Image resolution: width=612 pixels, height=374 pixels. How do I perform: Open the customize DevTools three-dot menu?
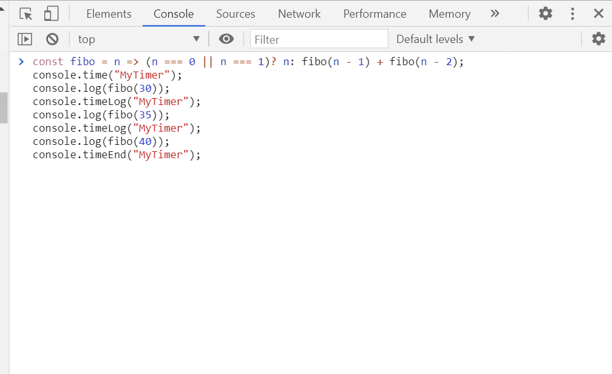click(572, 13)
